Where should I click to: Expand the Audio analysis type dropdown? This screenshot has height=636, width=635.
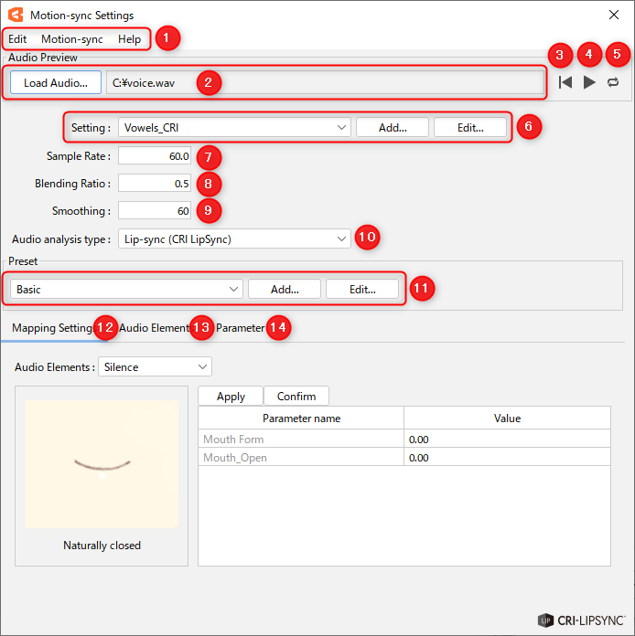[x=233, y=239]
